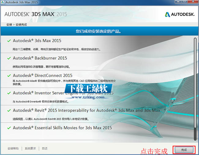The width and height of the screenshot is (199, 155).
Task: Open the 安装帮助 link
Action: 13,148
